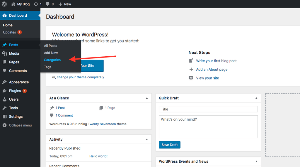Open Write your first blog post link
This screenshot has height=167, width=300.
tap(216, 61)
